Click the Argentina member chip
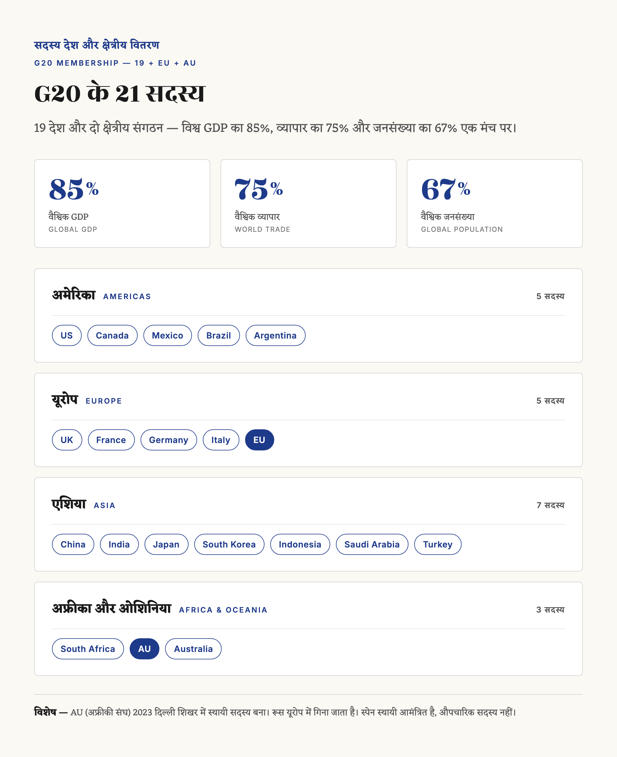Screen dimensions: 617x757 (275, 335)
